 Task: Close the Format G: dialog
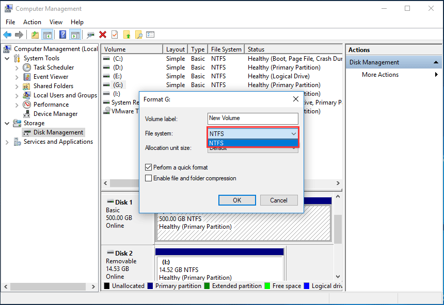296,99
